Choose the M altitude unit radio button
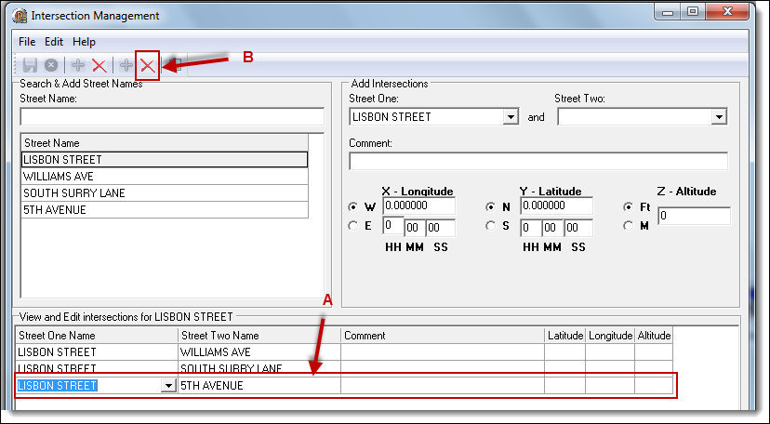Viewport: 770px width, 424px height. 629,226
